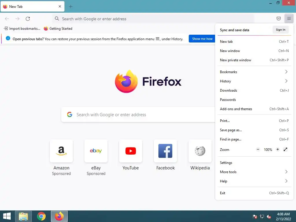Screen dimensions: 296x222
Task: Open the Windows Start menu
Action: [x=7, y=216]
